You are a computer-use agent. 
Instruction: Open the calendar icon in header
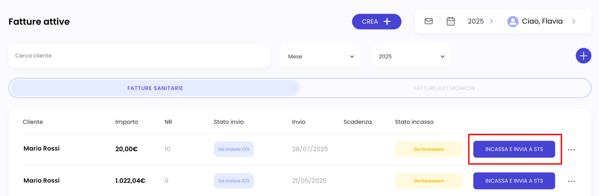(x=450, y=21)
